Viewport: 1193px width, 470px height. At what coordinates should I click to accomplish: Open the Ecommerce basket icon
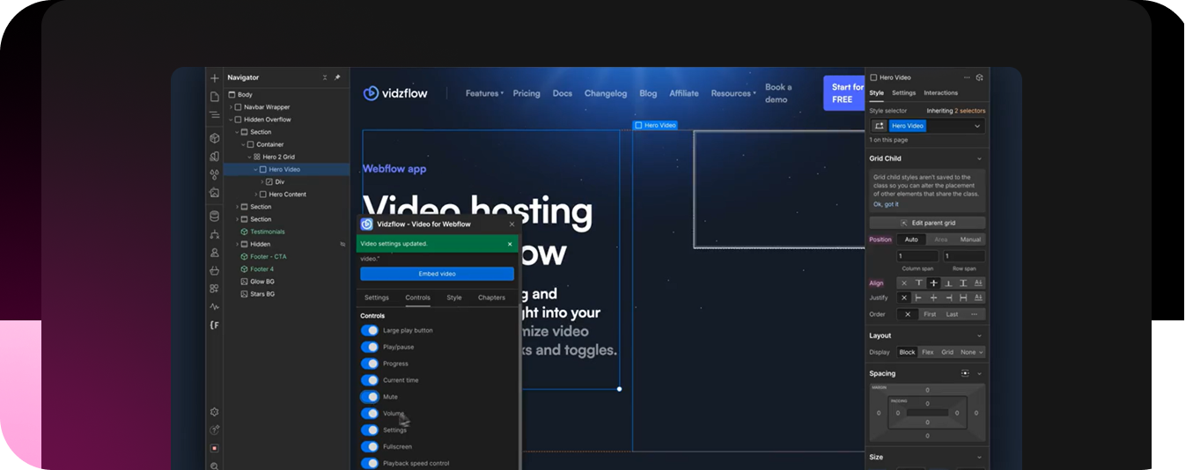(214, 270)
